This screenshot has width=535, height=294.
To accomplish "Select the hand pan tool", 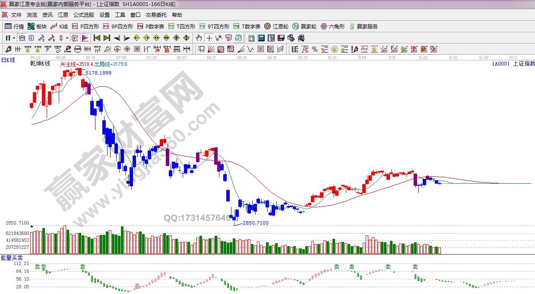I will (x=199, y=38).
